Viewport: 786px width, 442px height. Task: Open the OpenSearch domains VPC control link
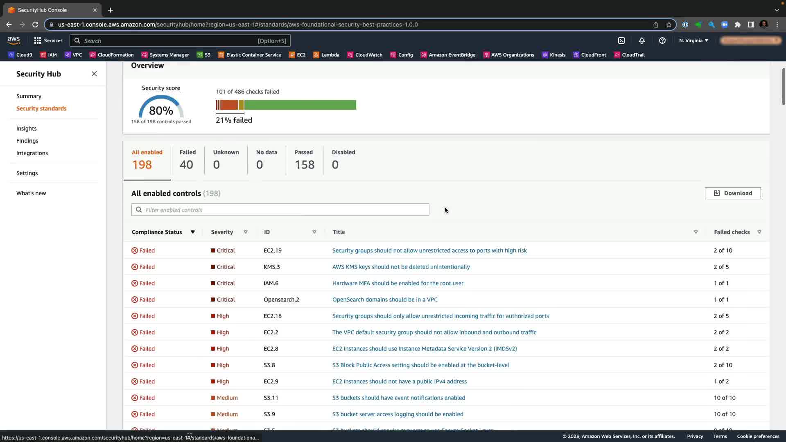(x=384, y=300)
